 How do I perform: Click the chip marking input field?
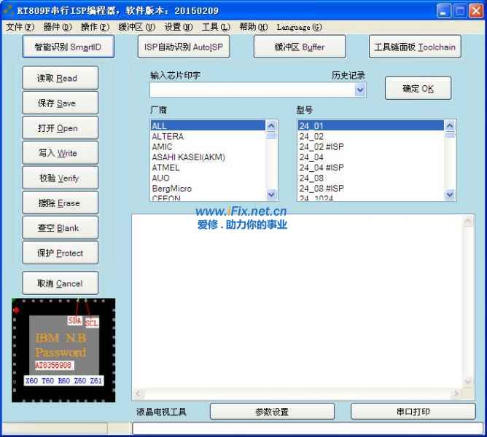click(251, 90)
